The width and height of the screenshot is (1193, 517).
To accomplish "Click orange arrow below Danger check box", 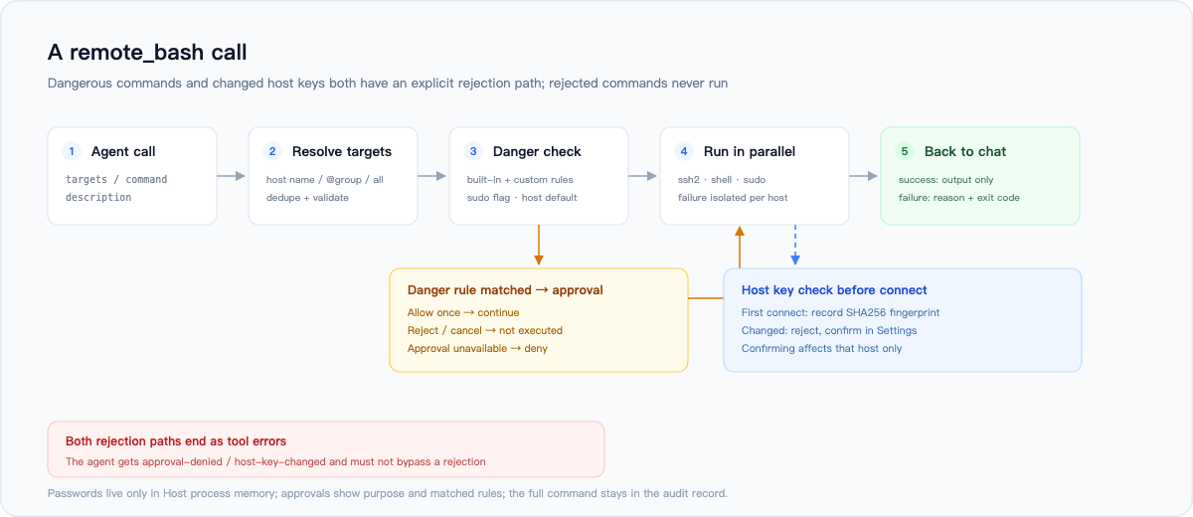I will [538, 245].
